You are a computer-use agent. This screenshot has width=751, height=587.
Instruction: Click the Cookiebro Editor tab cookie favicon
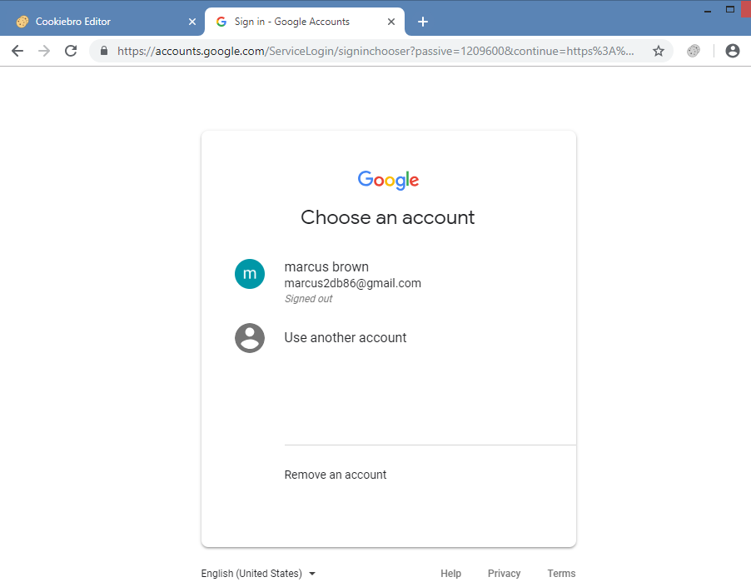point(22,22)
